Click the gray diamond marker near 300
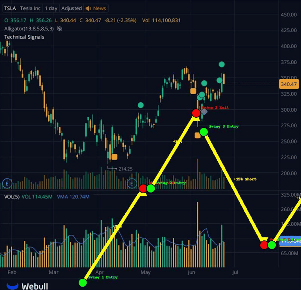This screenshot has width=301, height=290. pos(204,112)
